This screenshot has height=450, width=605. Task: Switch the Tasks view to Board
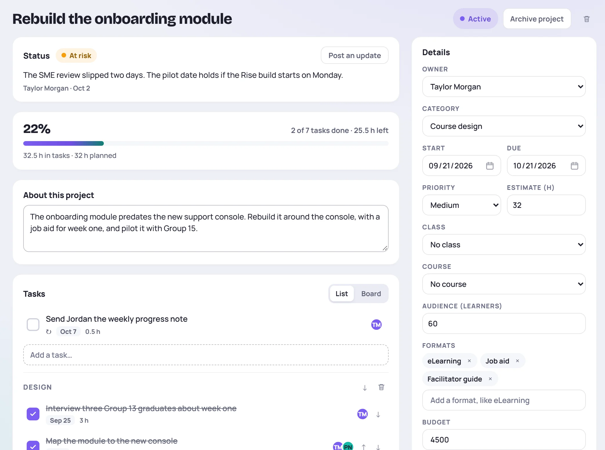pyautogui.click(x=371, y=294)
